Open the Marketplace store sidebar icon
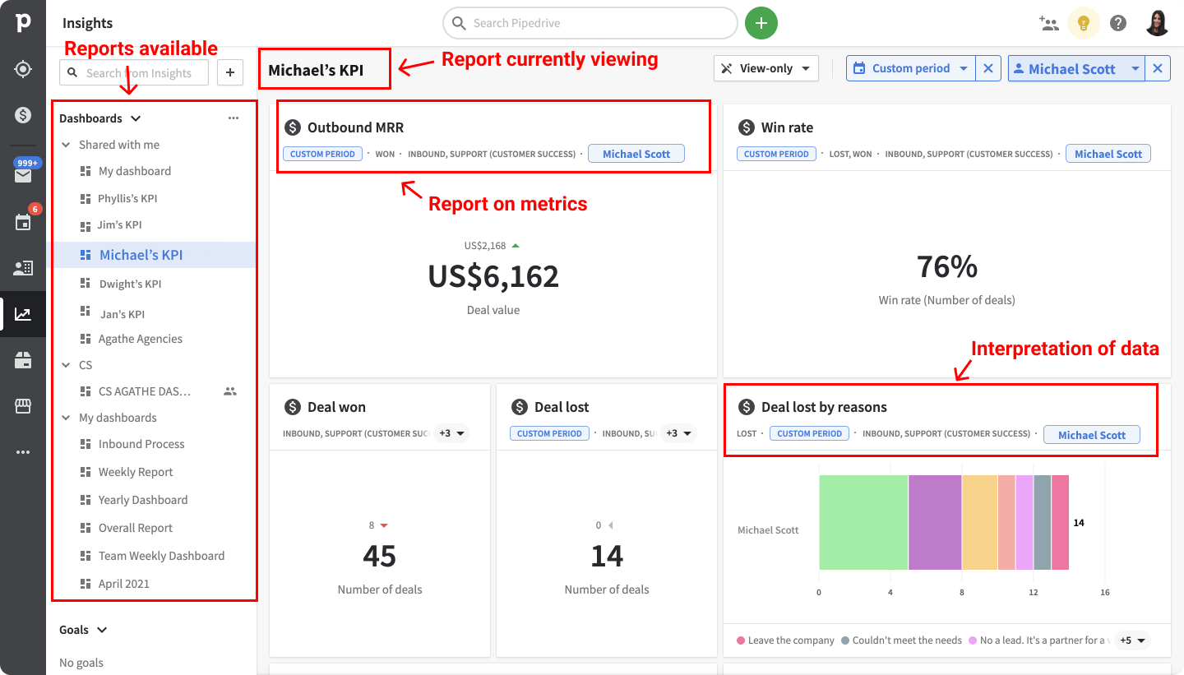 coord(23,406)
